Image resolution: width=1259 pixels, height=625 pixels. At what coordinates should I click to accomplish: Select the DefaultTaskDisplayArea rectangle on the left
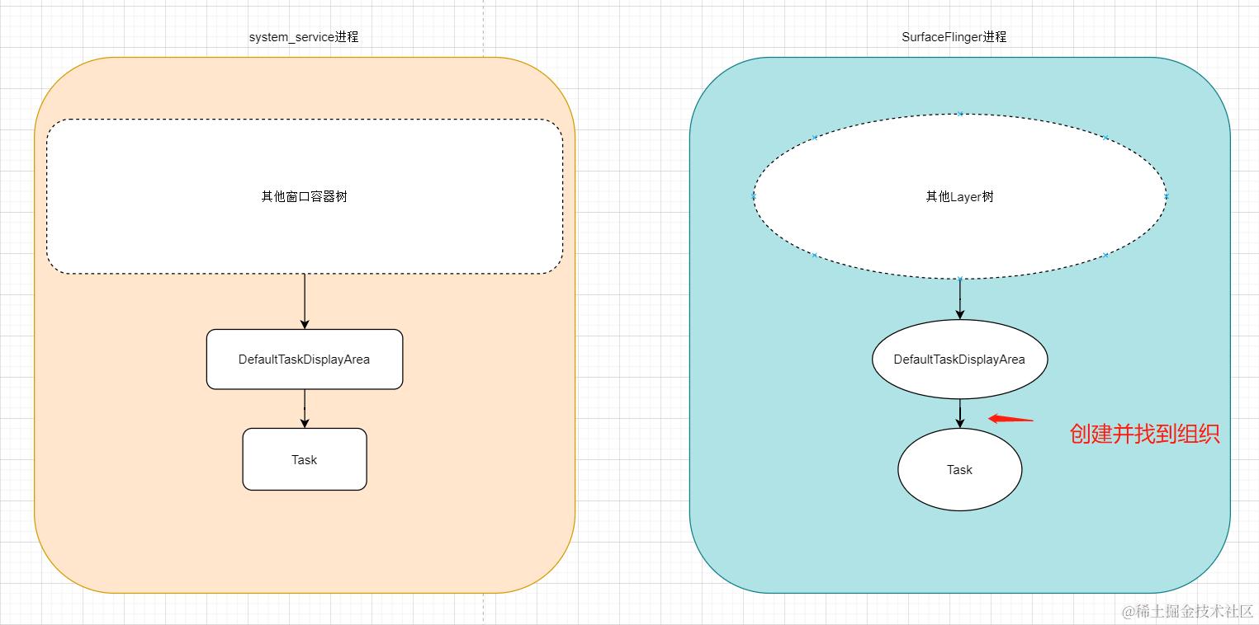click(x=304, y=359)
